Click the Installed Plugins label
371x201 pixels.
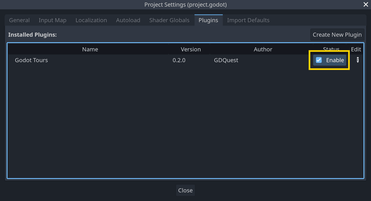point(32,35)
